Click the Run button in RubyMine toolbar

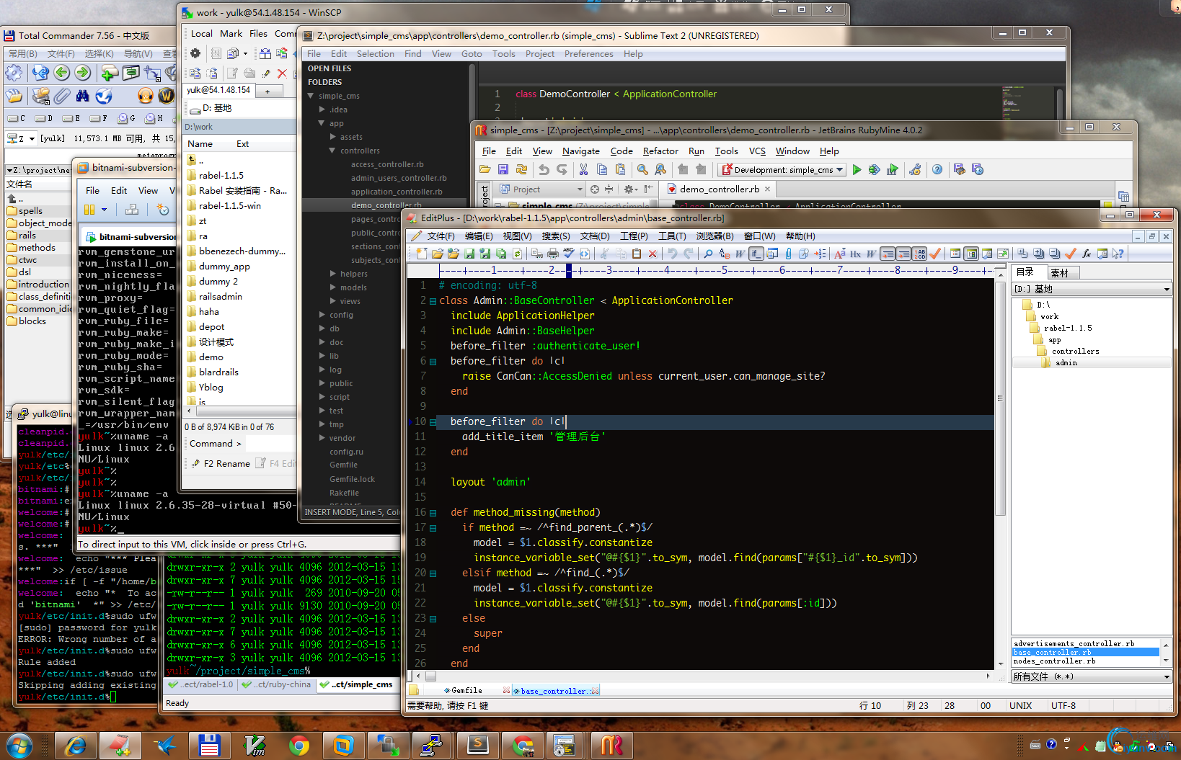click(x=857, y=170)
